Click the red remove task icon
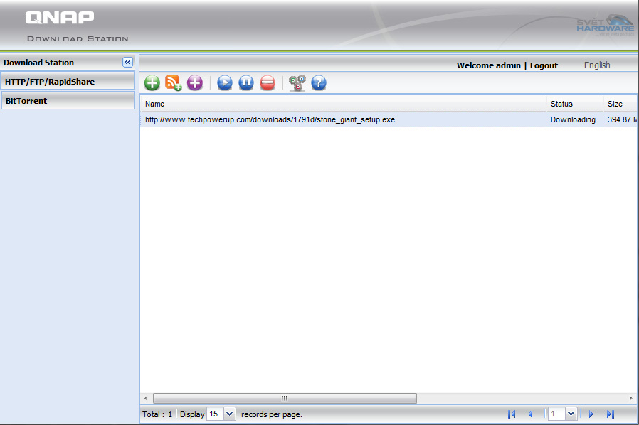639x425 pixels. (x=268, y=83)
